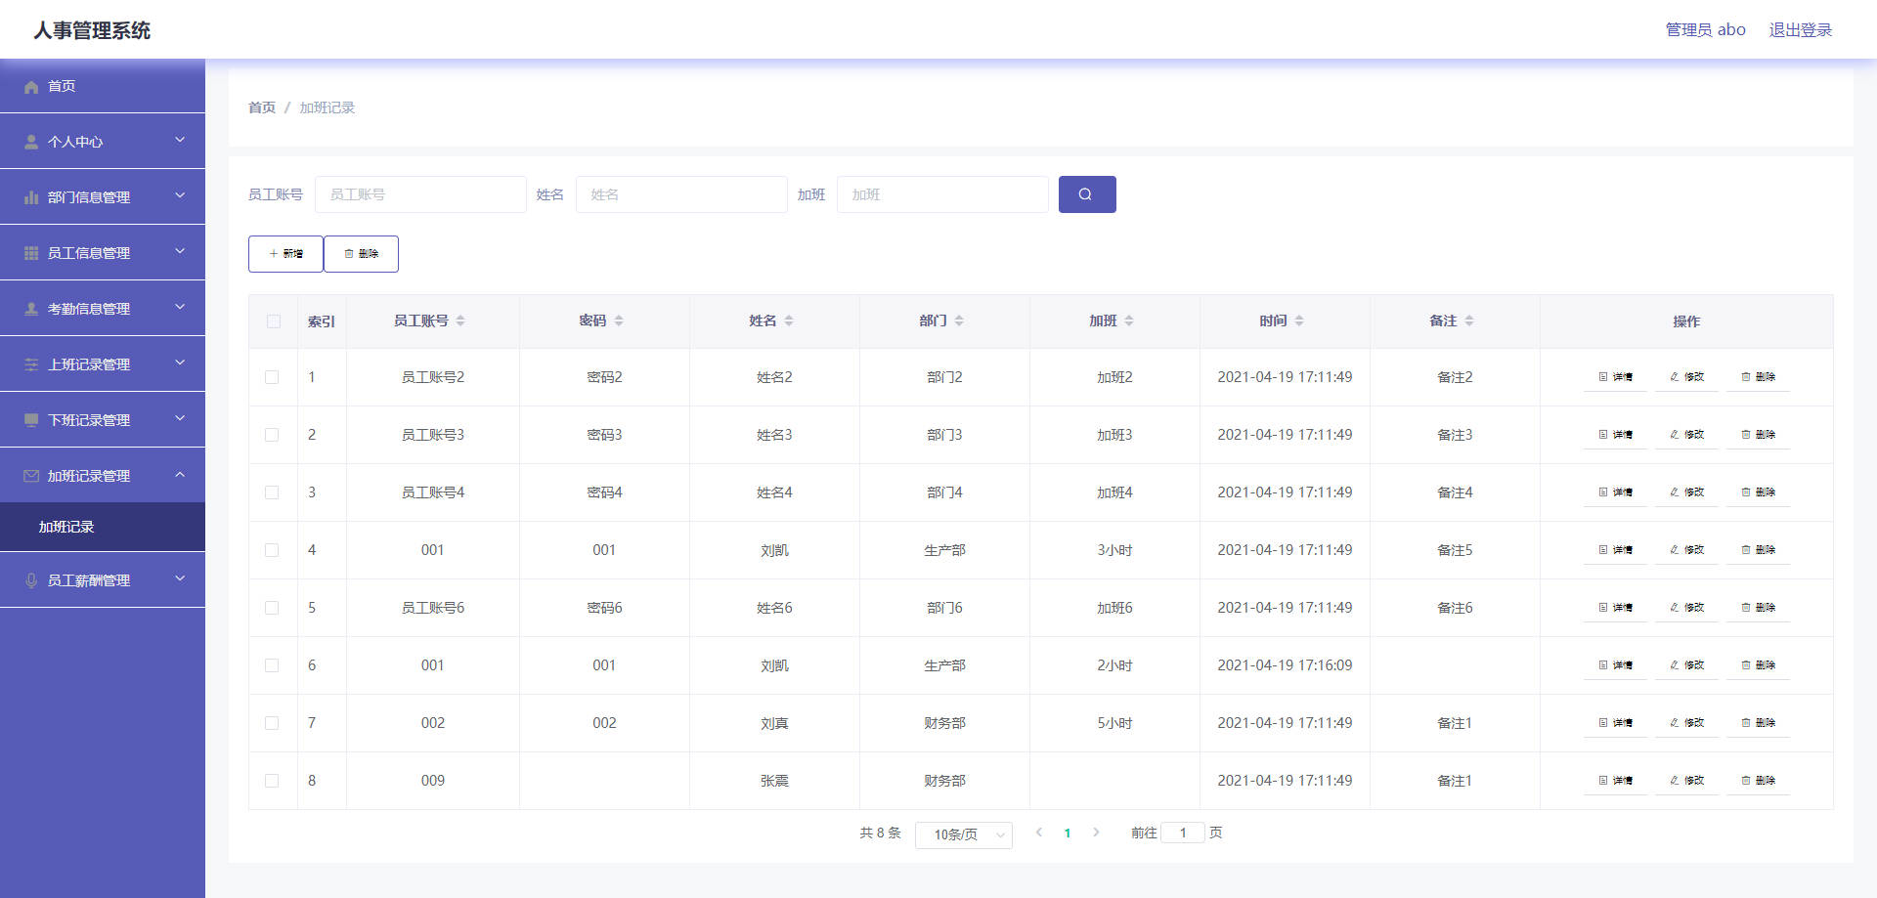Check the row for 员工账号3
Viewport: 1877px width, 898px height.
coord(272,435)
